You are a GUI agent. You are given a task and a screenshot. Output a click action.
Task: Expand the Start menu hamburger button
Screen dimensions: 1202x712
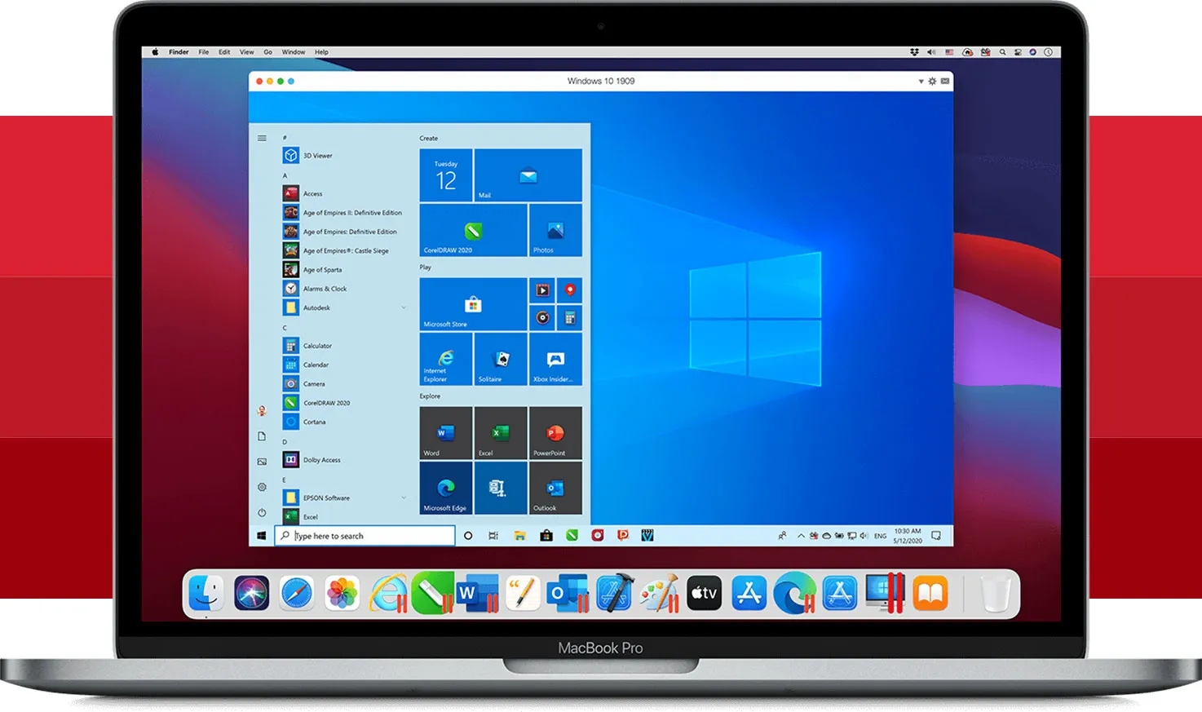[262, 138]
